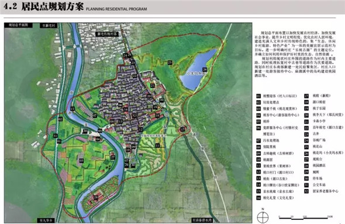Click the 新宅传统村落 label on the map

click(106, 34)
